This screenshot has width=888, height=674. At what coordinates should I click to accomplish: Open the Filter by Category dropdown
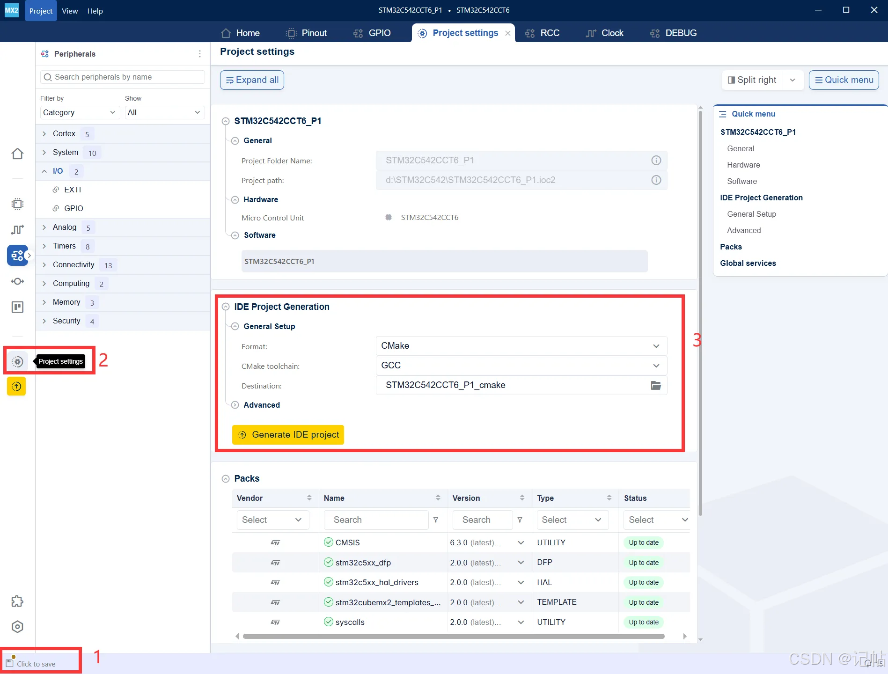coord(79,112)
